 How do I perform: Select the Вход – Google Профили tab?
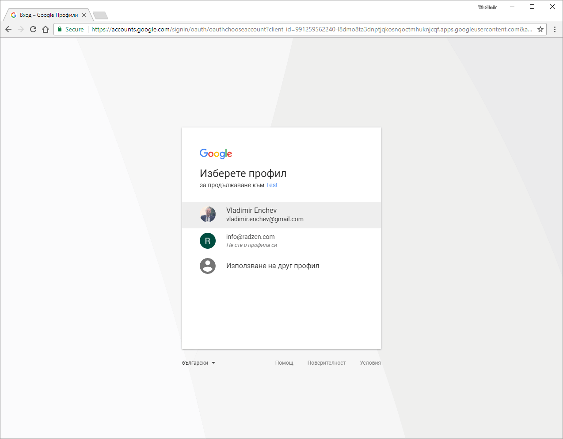tap(48, 15)
